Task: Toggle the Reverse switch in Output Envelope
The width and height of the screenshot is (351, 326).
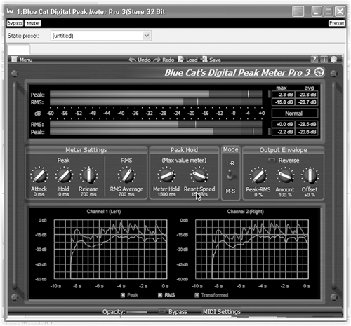Action: coord(272,161)
